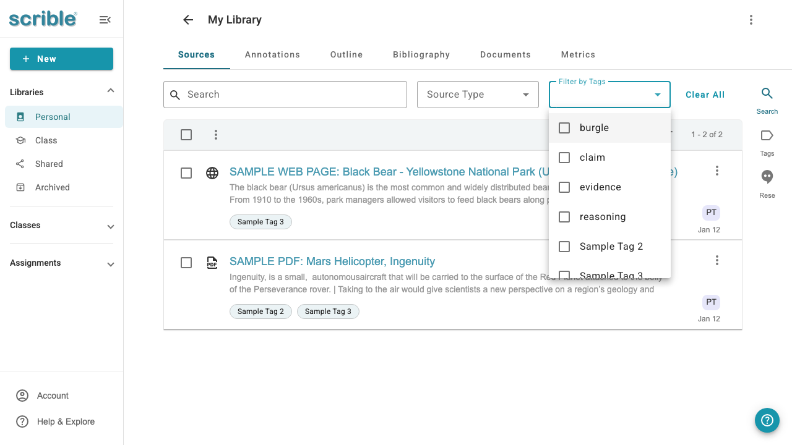Image resolution: width=792 pixels, height=445 pixels.
Task: Check the claim tag filter
Action: [564, 158]
